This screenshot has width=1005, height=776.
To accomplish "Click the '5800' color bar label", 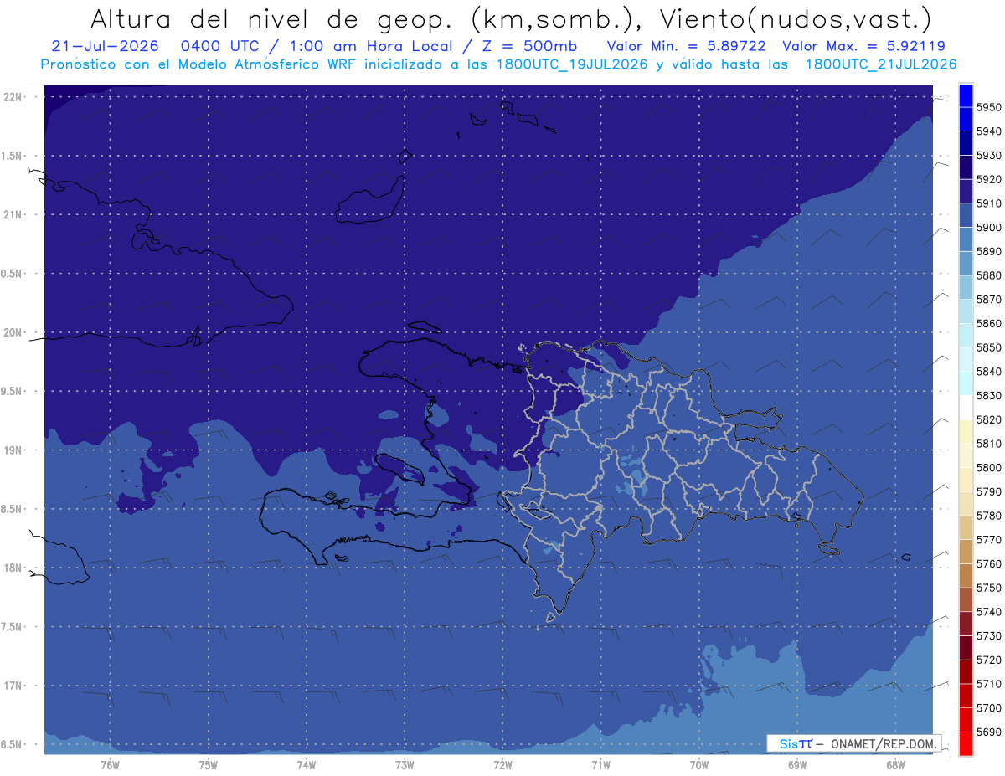I will click(988, 467).
